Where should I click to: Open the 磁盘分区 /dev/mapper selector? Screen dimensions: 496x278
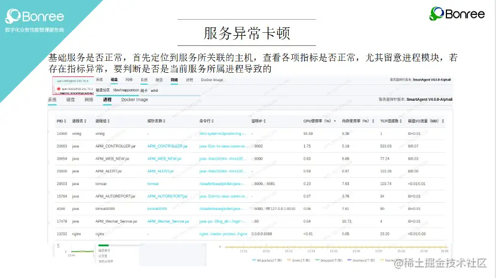[x=126, y=90]
